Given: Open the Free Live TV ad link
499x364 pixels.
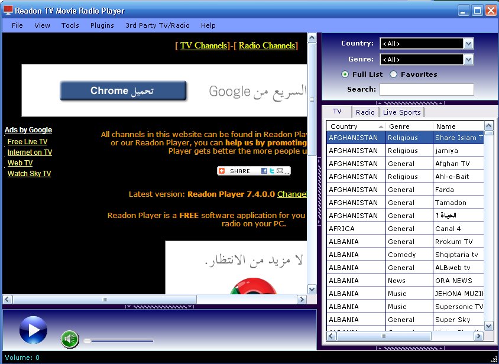Looking at the screenshot, I should (x=27, y=142).
